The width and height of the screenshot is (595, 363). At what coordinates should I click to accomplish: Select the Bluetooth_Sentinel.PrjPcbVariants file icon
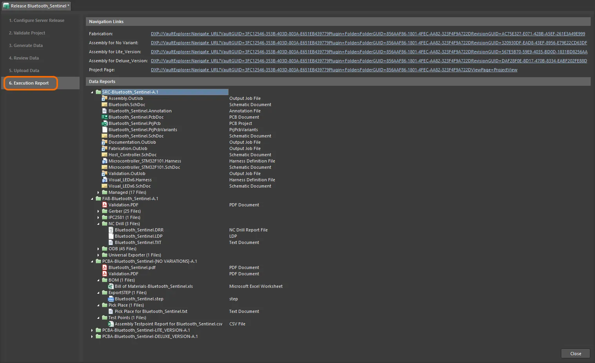(104, 130)
